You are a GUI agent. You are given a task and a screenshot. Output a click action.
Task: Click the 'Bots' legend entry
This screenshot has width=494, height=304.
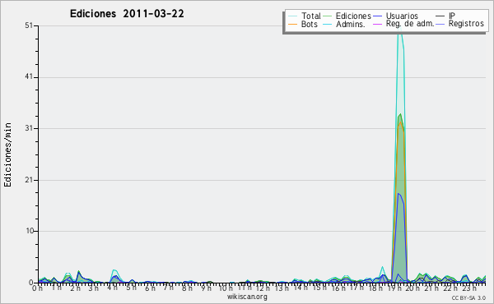303,24
